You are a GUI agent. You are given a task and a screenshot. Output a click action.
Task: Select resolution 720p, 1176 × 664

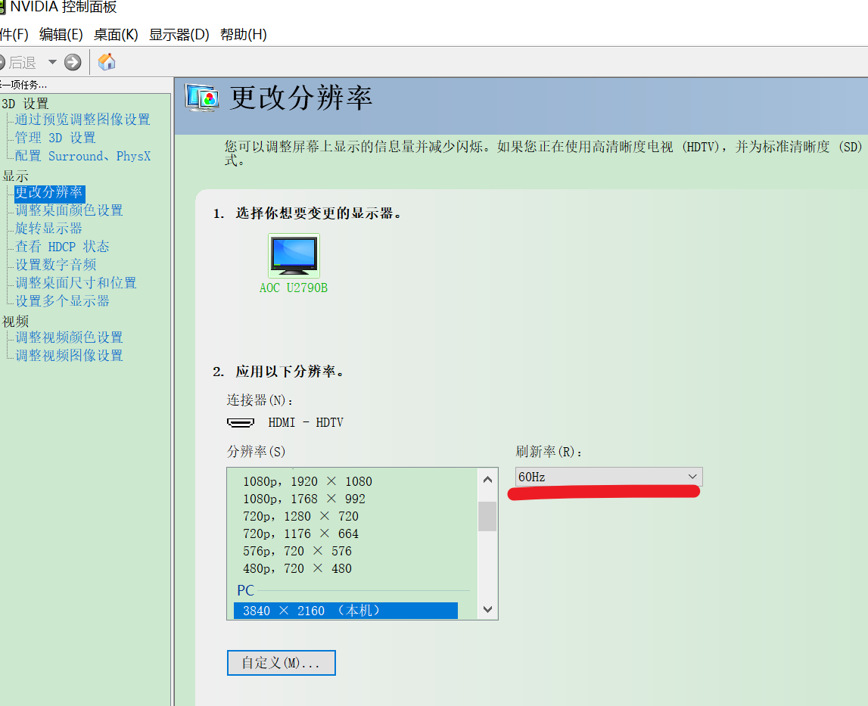coord(300,533)
